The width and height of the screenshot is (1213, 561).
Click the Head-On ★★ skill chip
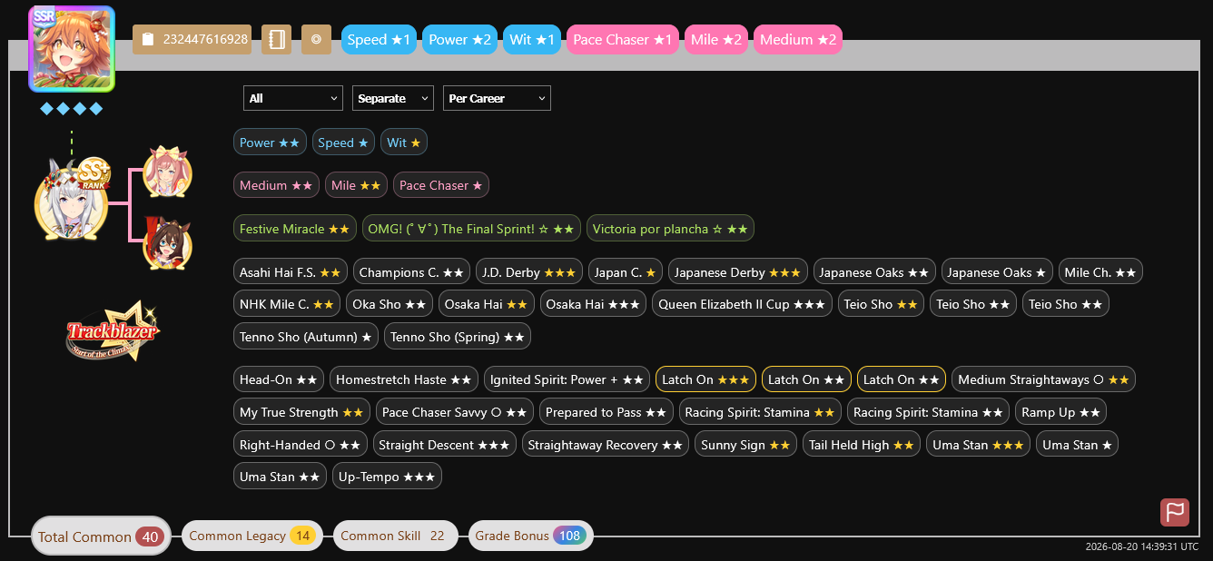279,379
